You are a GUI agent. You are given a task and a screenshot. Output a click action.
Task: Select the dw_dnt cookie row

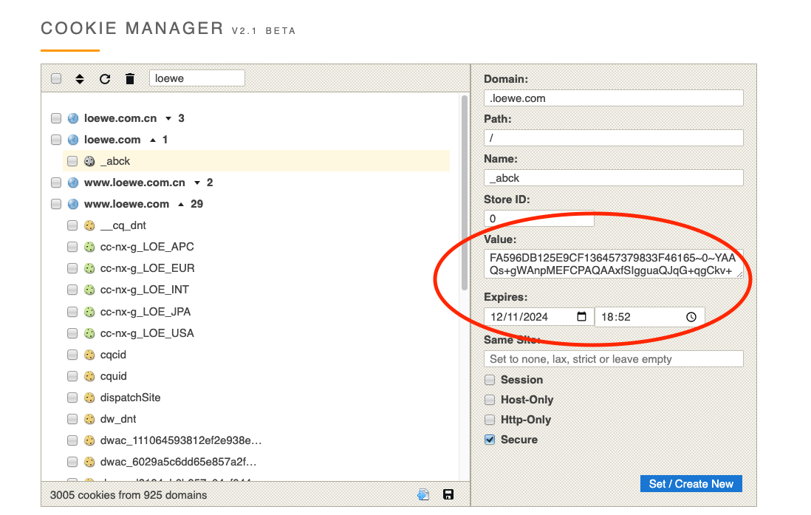point(256,419)
